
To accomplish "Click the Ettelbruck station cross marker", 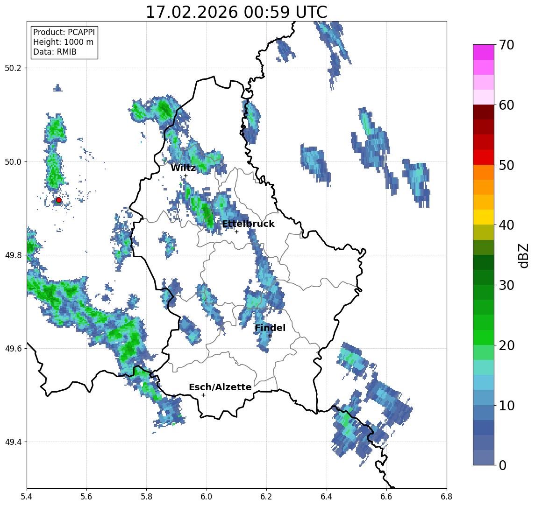I will 236,232.
